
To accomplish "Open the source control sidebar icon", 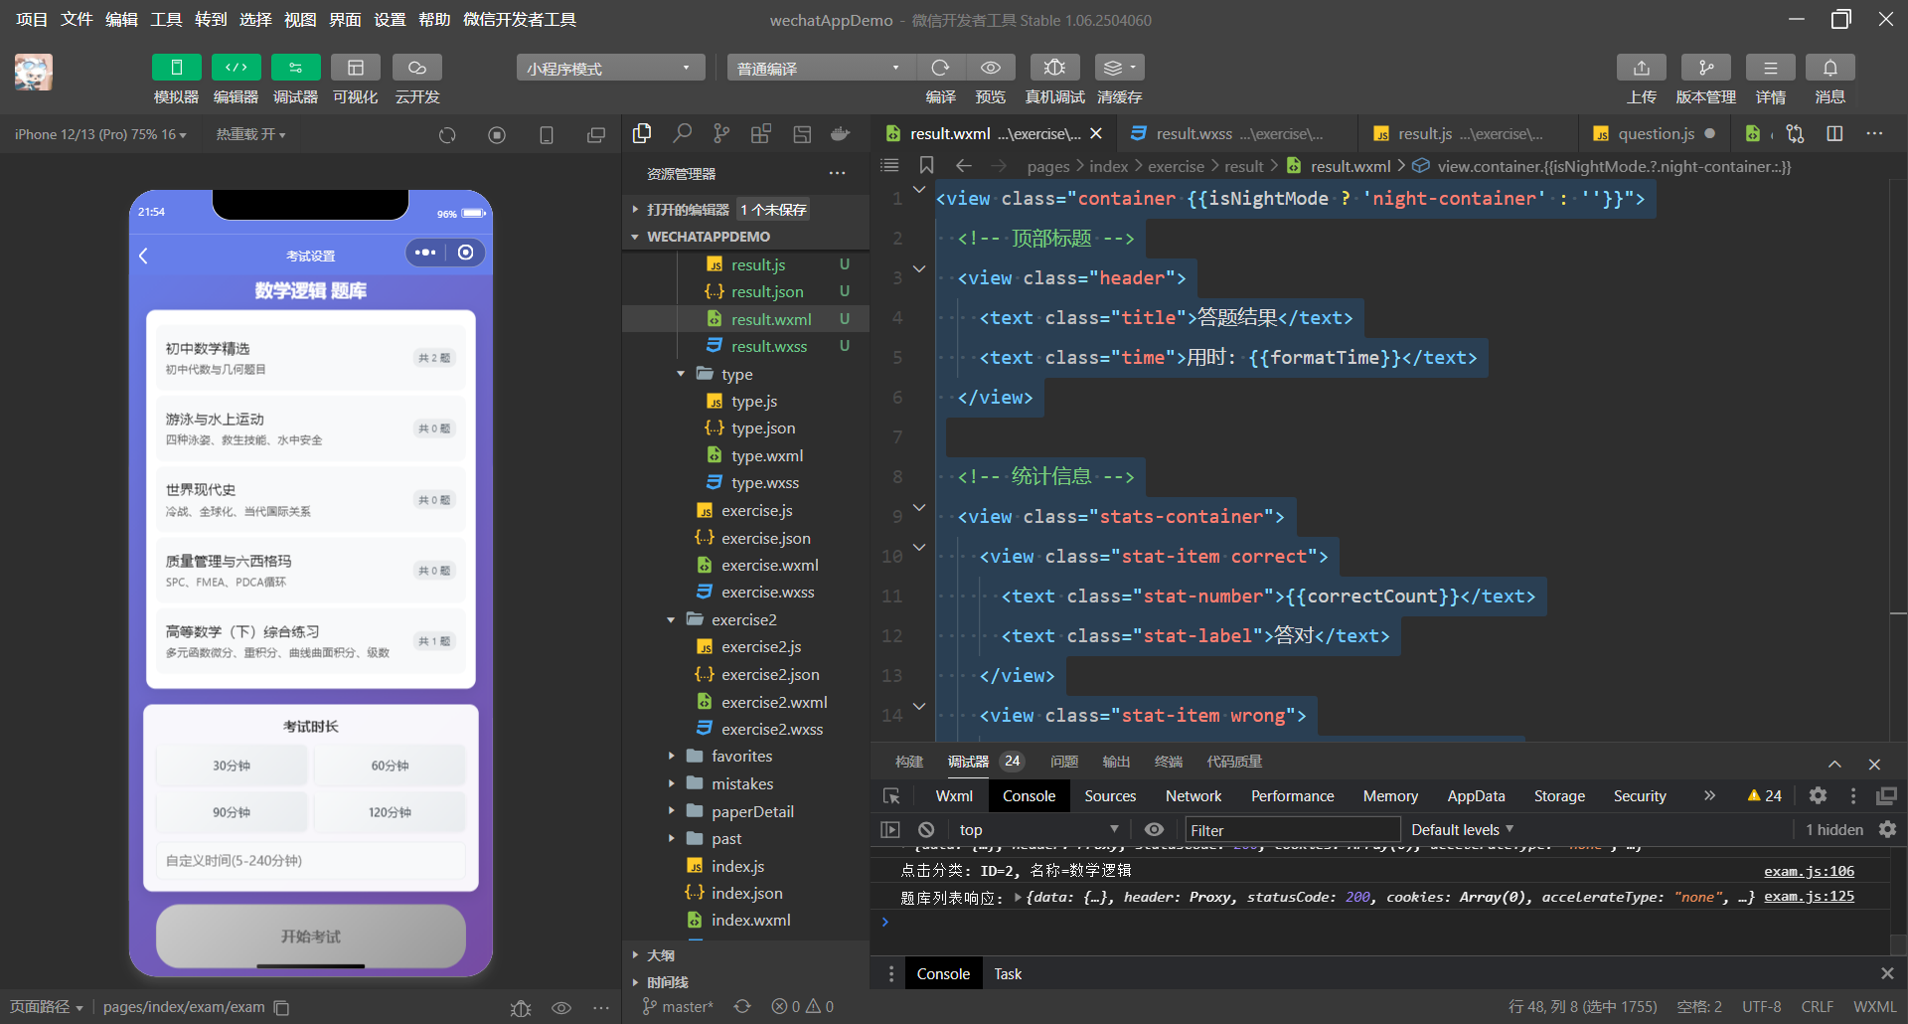I will click(721, 133).
